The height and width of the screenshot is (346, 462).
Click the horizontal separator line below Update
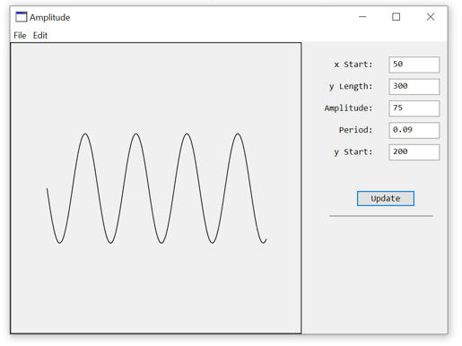coord(381,216)
